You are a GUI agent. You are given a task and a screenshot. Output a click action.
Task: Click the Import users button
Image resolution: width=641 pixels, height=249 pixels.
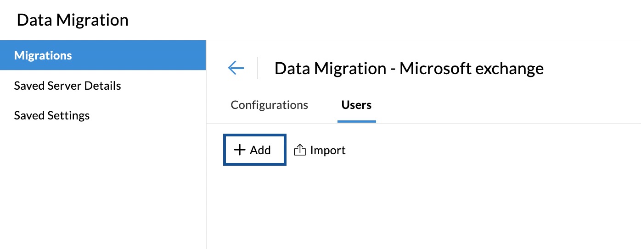click(x=320, y=150)
